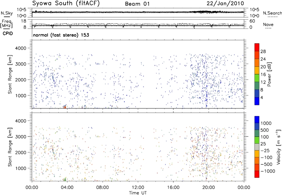
Task: Click 'Slant Range [km]' label of velocity panel
Action: pos(10,147)
